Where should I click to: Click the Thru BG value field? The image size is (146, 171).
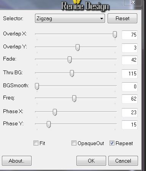click(x=130, y=74)
